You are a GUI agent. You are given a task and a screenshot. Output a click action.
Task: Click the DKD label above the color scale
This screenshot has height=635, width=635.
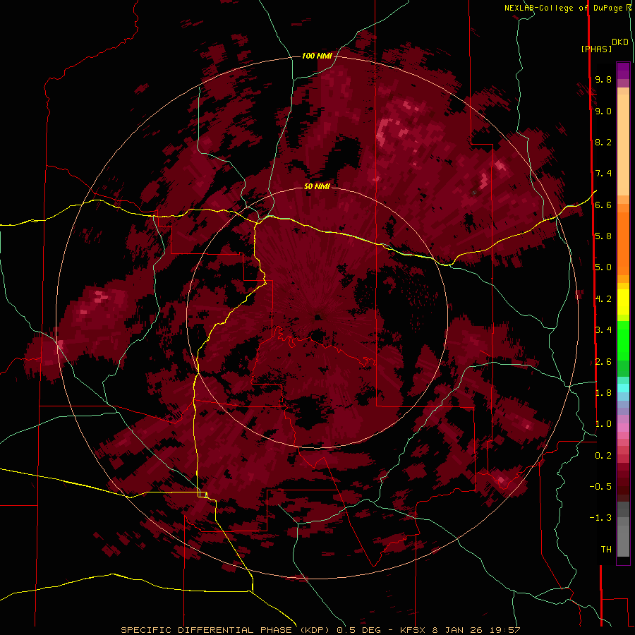[620, 42]
